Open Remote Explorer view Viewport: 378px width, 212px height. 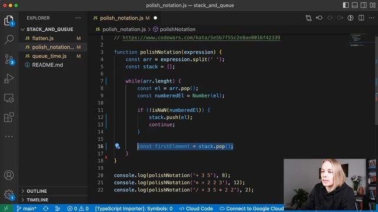[9, 98]
